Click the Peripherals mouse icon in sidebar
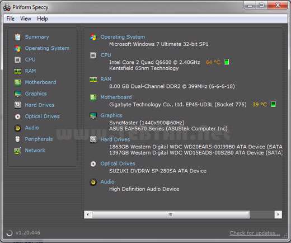This screenshot has width=291, height=243. (17, 139)
